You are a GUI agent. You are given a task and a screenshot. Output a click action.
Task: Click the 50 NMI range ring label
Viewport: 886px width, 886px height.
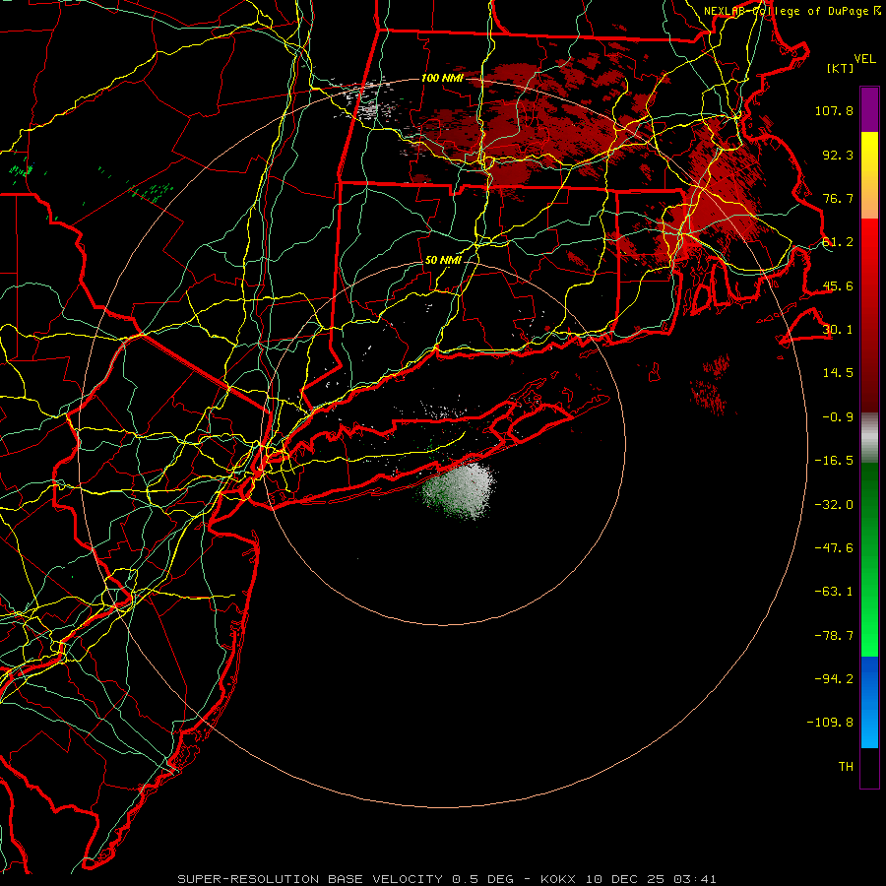tap(443, 260)
